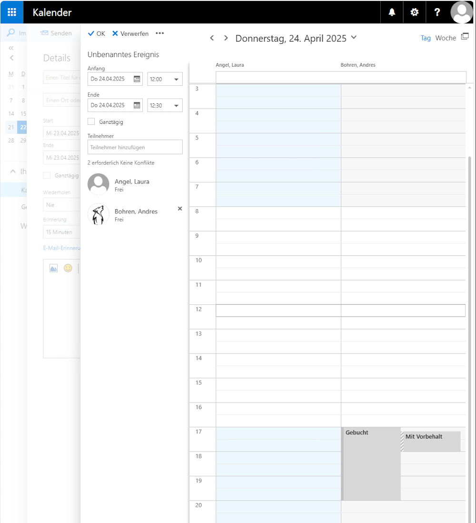This screenshot has height=523, width=476.
Task: Open the E-Mail-Erinnerung link
Action: (x=62, y=248)
